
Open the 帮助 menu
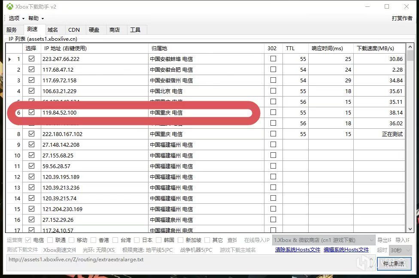36,18
